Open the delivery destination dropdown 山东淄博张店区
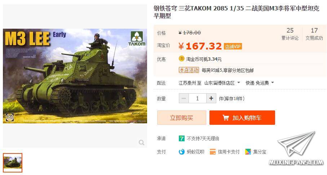 pos(222,83)
